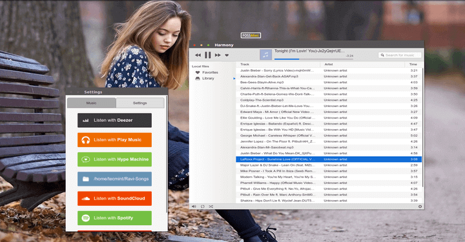The height and width of the screenshot is (242, 465).
Task: Click the Hype Machine heart logo icon
Action: pyautogui.click(x=86, y=159)
